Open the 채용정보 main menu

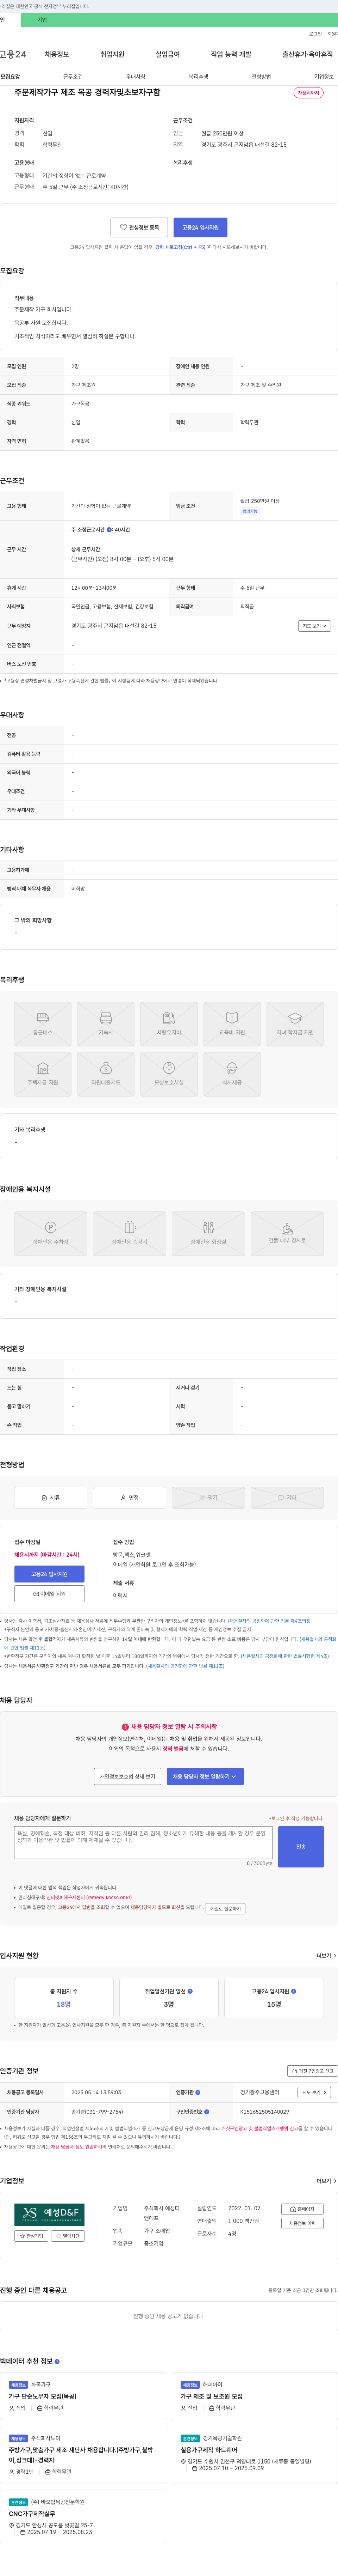coord(57,54)
